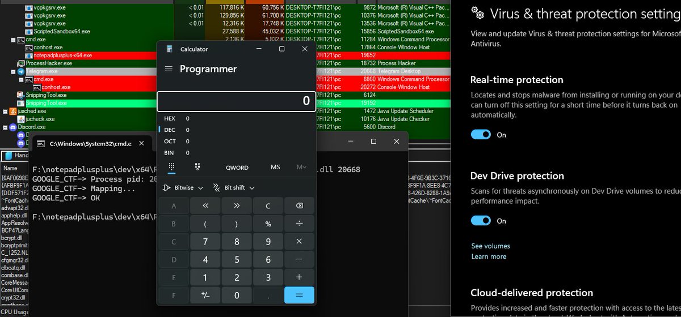Click the Telegram icon in process list

pos(20,72)
